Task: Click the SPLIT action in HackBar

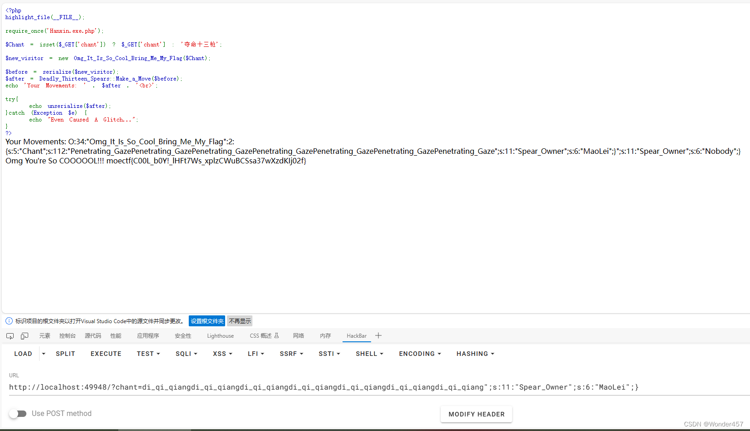Action: [65, 354]
